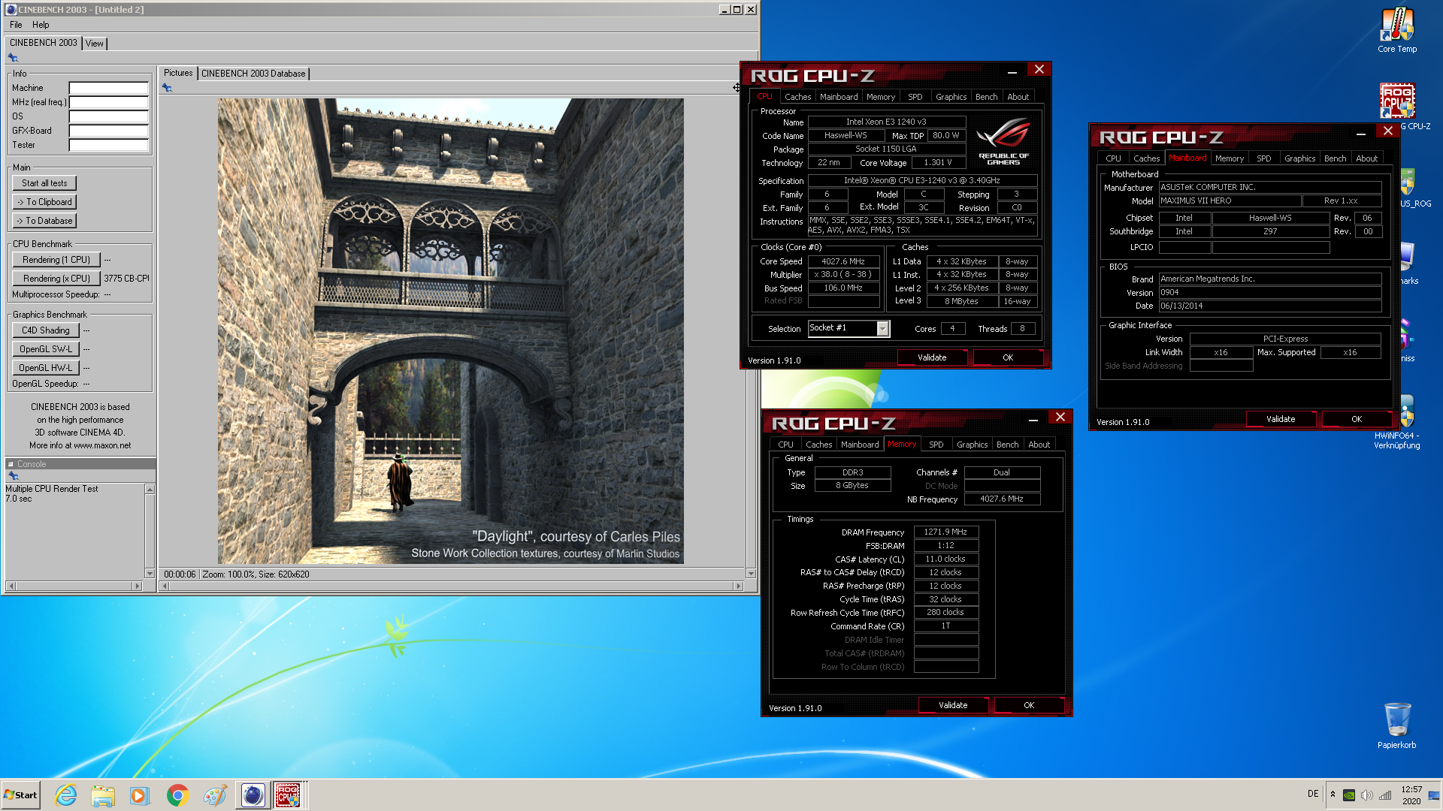This screenshot has height=811, width=1443.
Task: Run the C4D Shading test
Action: 46,330
